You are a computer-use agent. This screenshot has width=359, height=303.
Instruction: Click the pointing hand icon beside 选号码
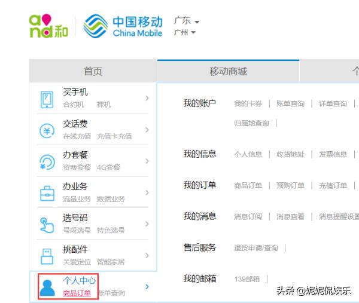tap(47, 225)
